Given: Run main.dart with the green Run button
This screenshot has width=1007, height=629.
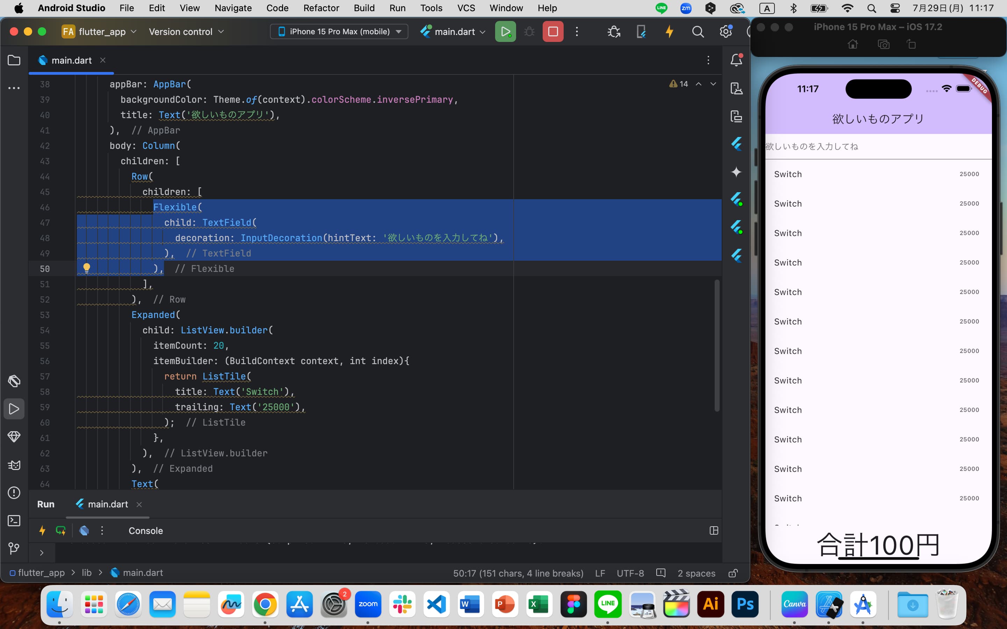Looking at the screenshot, I should 505,31.
